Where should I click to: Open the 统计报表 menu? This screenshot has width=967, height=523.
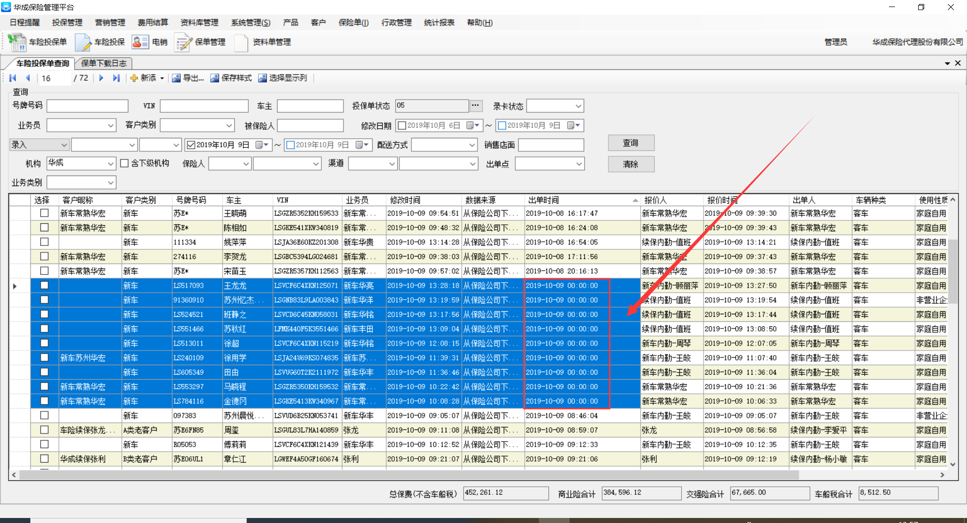pos(439,23)
